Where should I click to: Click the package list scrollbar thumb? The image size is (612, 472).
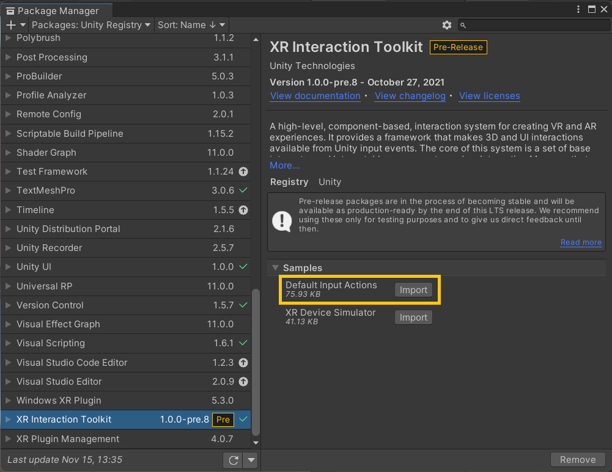pos(256,362)
